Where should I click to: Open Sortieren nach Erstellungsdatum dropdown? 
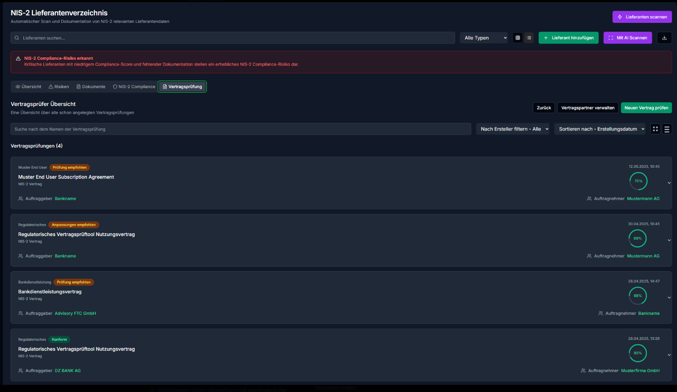pyautogui.click(x=600, y=129)
